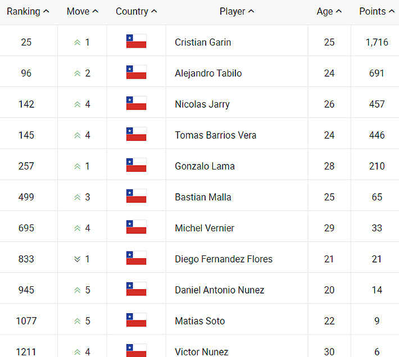399x357 pixels.
Task: Sort the table by Country
Action: point(136,11)
